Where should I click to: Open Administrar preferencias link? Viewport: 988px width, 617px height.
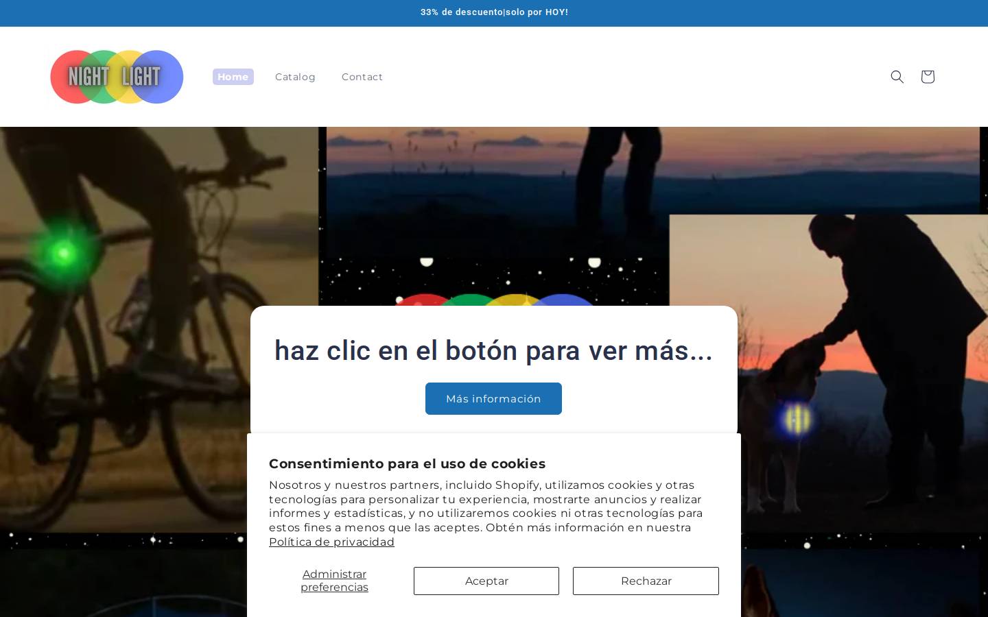(x=334, y=581)
